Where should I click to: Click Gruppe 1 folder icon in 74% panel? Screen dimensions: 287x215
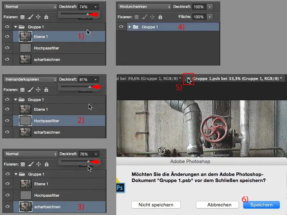(22, 27)
